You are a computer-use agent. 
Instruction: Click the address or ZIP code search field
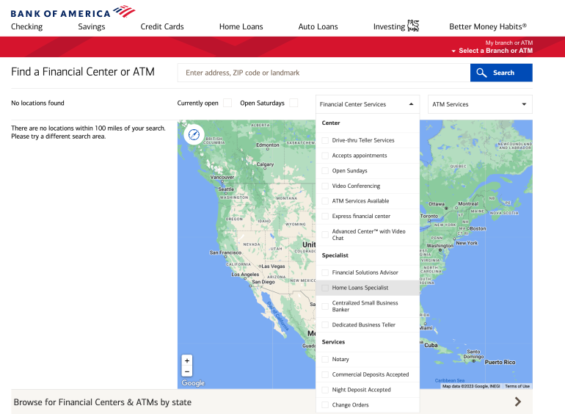pos(324,73)
